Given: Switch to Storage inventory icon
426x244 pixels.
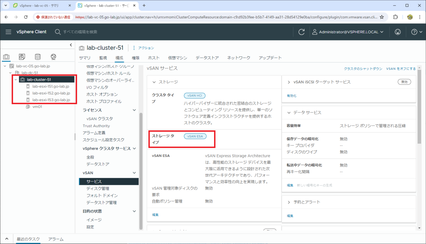Looking at the screenshot, I should [38, 57].
